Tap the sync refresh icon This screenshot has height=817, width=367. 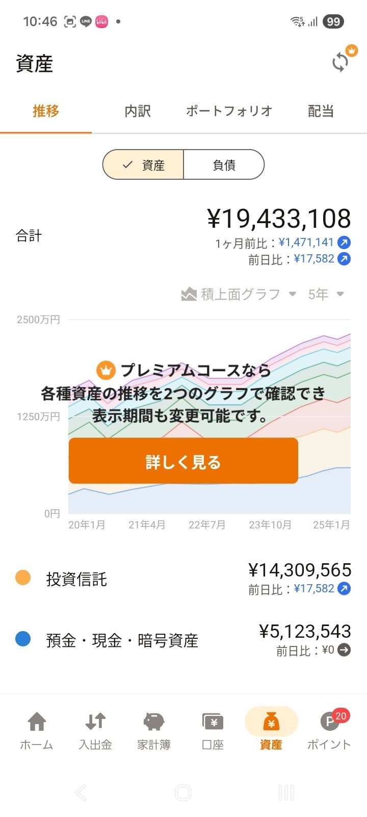[x=340, y=62]
